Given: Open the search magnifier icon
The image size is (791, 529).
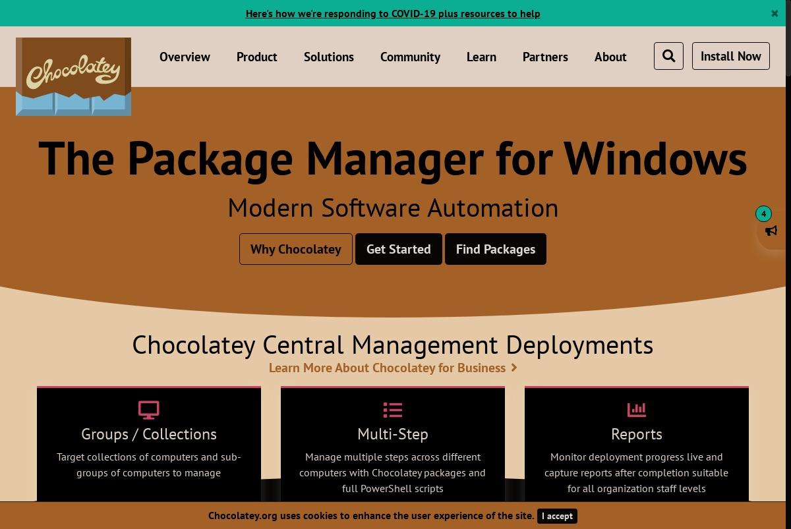Looking at the screenshot, I should (668, 56).
